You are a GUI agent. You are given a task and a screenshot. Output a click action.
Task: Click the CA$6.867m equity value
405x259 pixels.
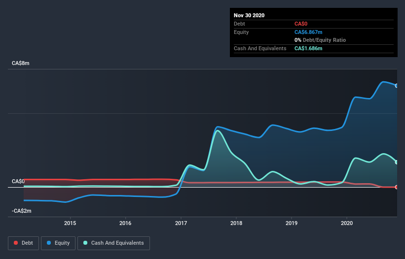(308, 32)
